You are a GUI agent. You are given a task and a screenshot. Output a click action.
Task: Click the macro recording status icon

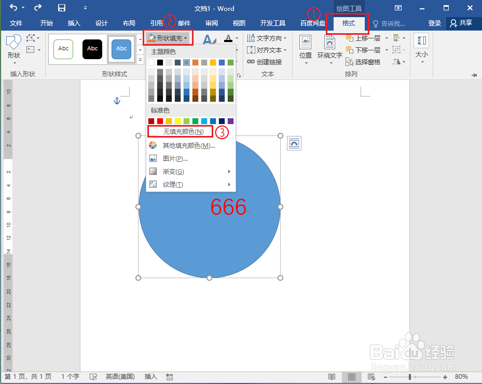click(x=169, y=377)
